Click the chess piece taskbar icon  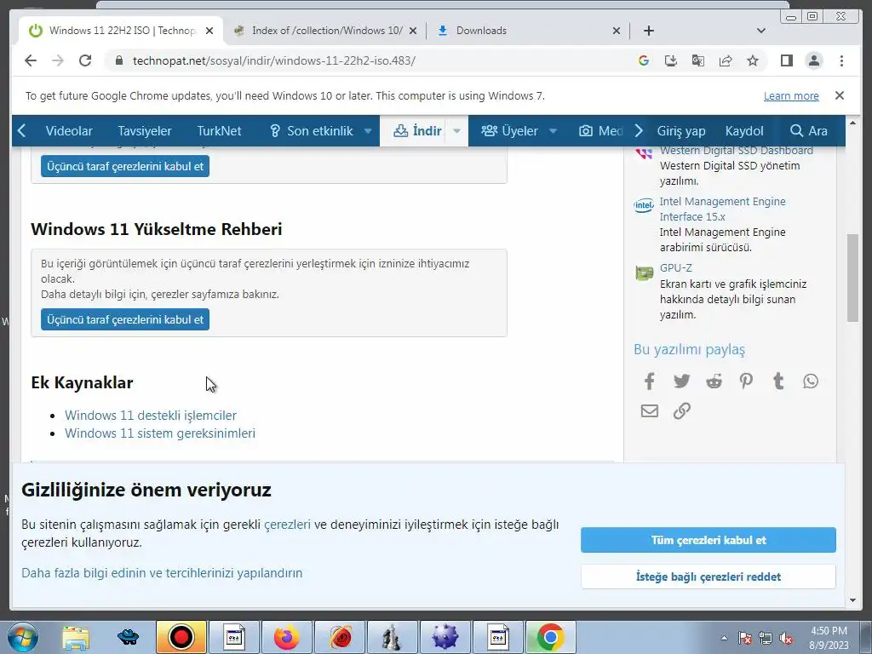pyautogui.click(x=392, y=637)
